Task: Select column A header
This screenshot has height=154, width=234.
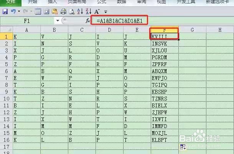Action: [26, 30]
